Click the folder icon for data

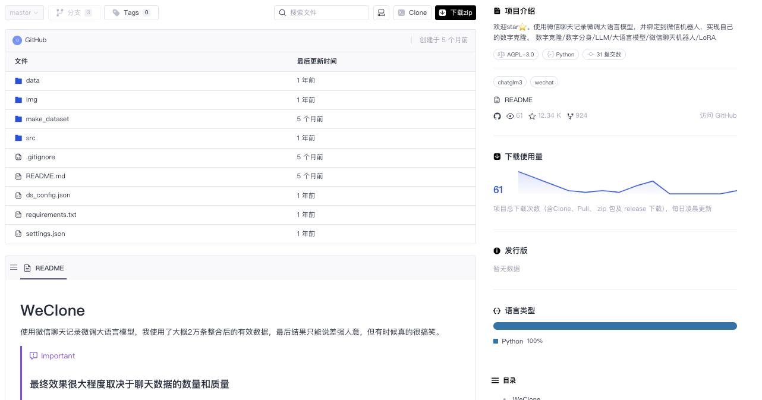coord(18,80)
